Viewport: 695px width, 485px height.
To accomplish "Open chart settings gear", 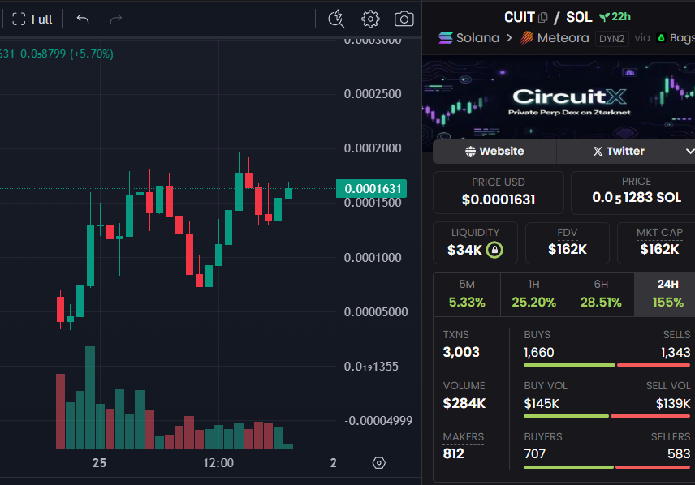I will 370,19.
